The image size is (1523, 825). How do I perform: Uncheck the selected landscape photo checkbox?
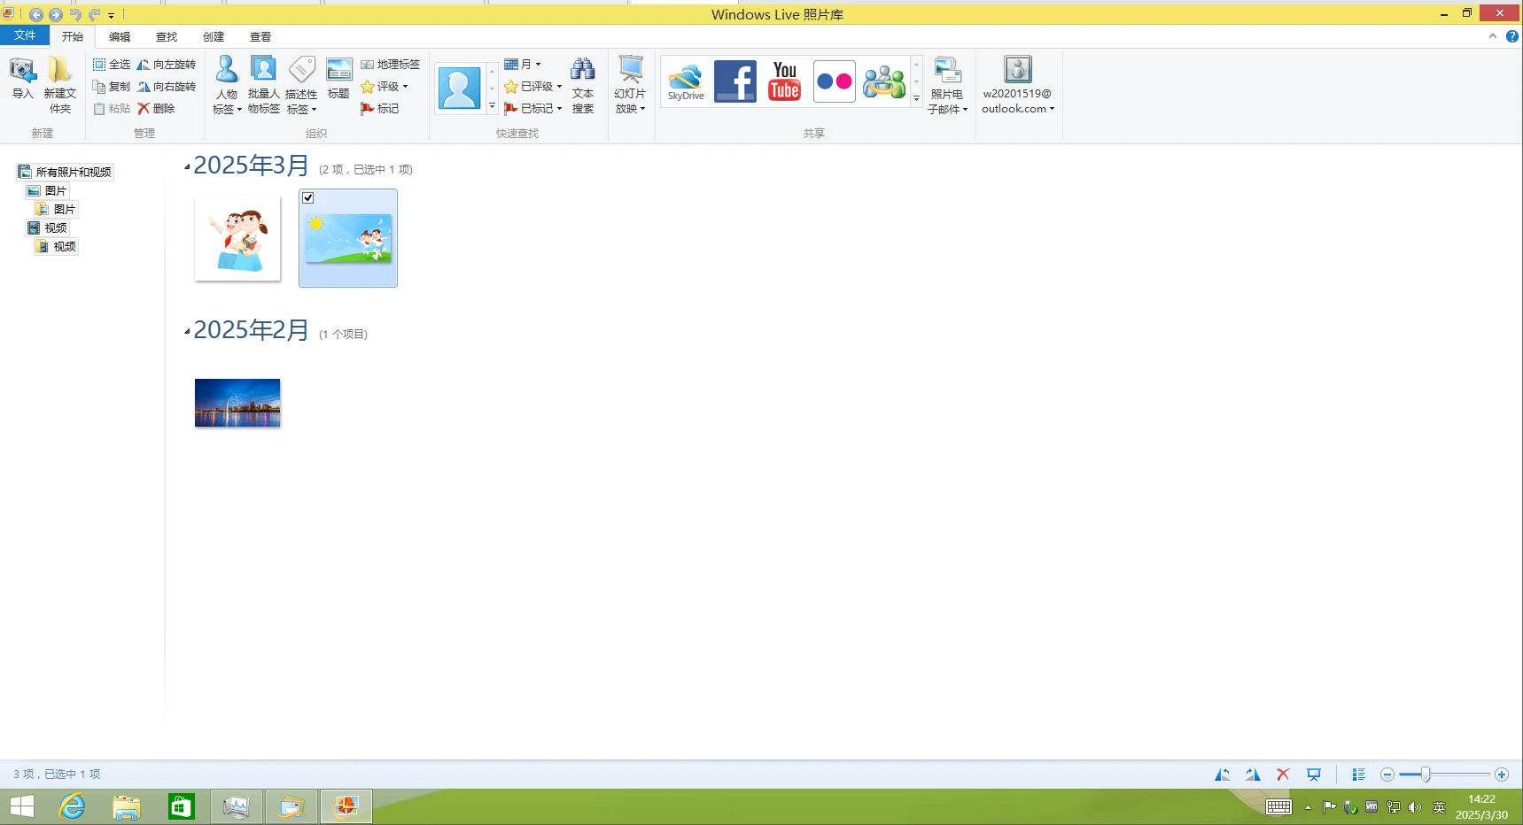tap(308, 197)
